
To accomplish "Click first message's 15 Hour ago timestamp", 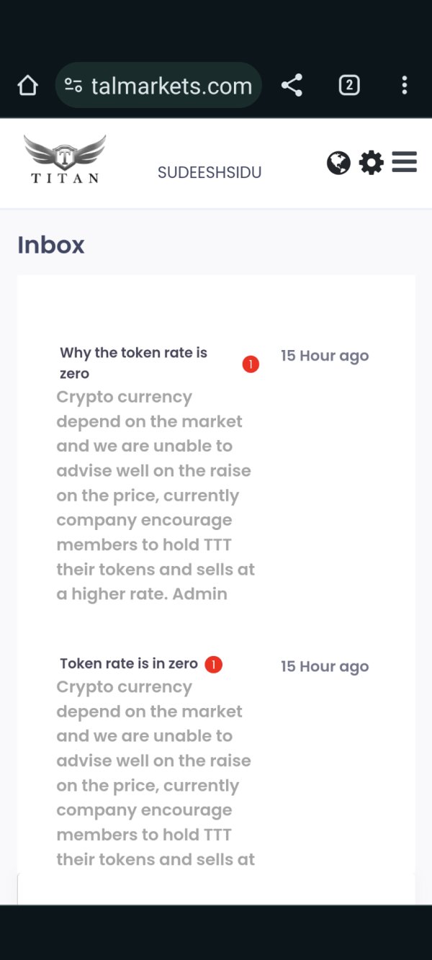I will tap(325, 356).
